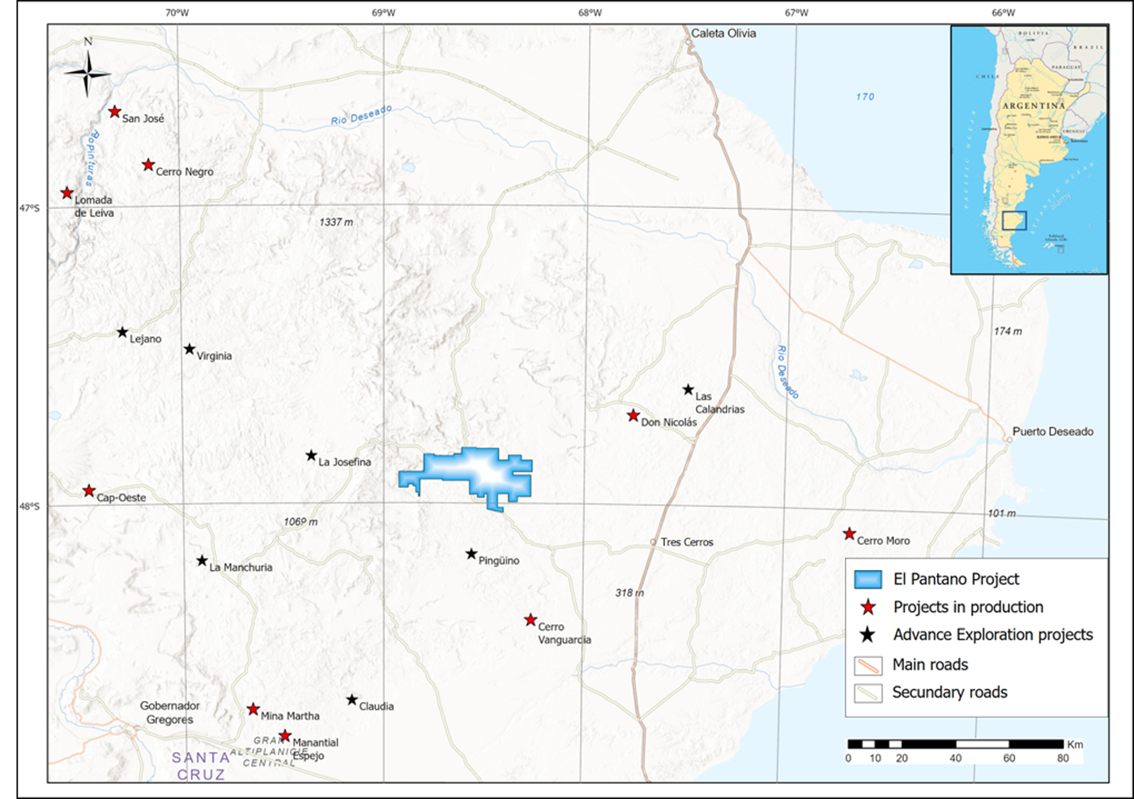Screen dimensions: 1134x799
Task: Click the 70°W longitude label
Action: [177, 13]
